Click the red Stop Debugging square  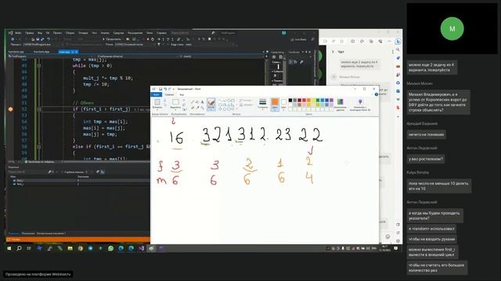pyautogui.click(x=148, y=39)
